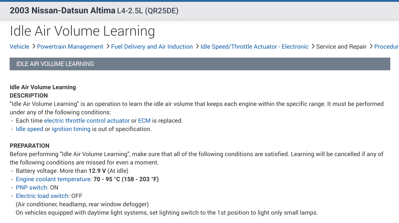Open the Idle speed link

tap(30, 129)
